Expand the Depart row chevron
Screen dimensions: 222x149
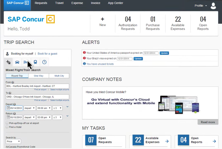tap(68, 107)
